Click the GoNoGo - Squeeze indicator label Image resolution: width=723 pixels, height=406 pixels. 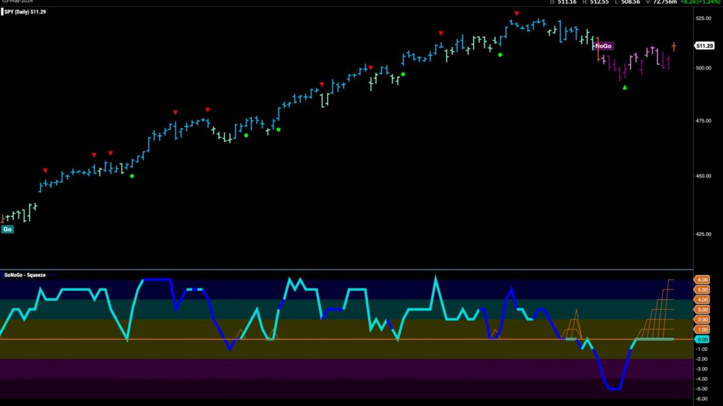[x=25, y=275]
